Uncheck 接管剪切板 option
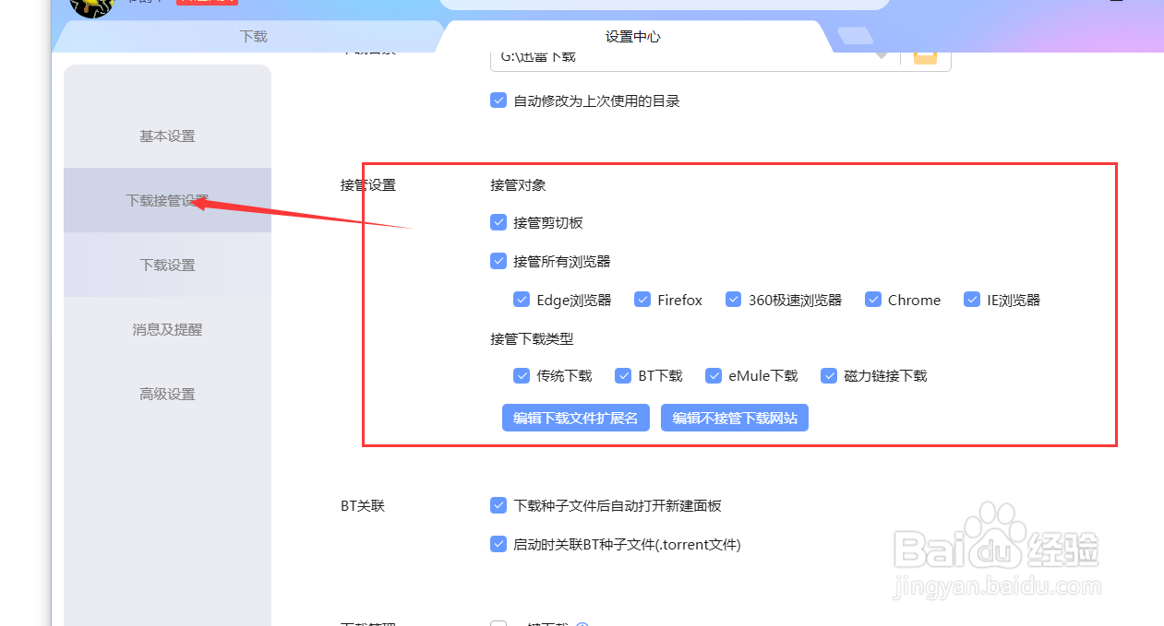This screenshot has width=1164, height=626. pos(498,222)
